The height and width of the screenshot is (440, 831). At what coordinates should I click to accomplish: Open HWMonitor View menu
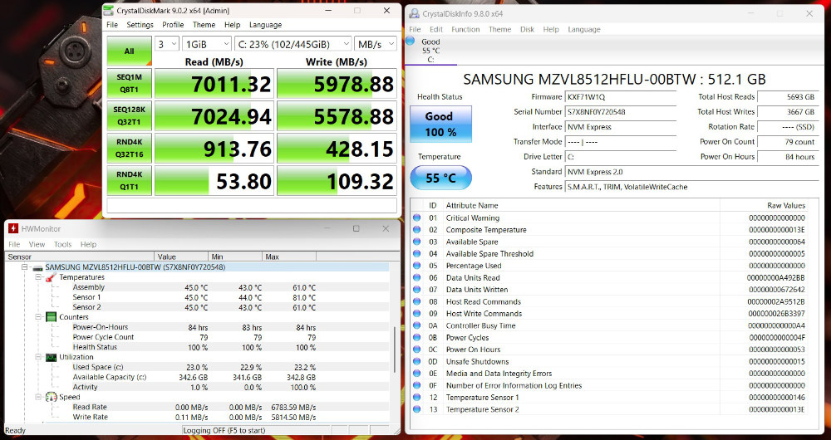[x=37, y=244]
